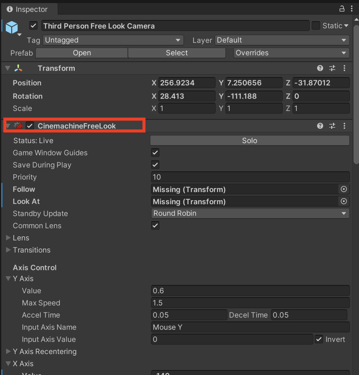Click the Inspector tab info icon
The width and height of the screenshot is (359, 375).
10,9
